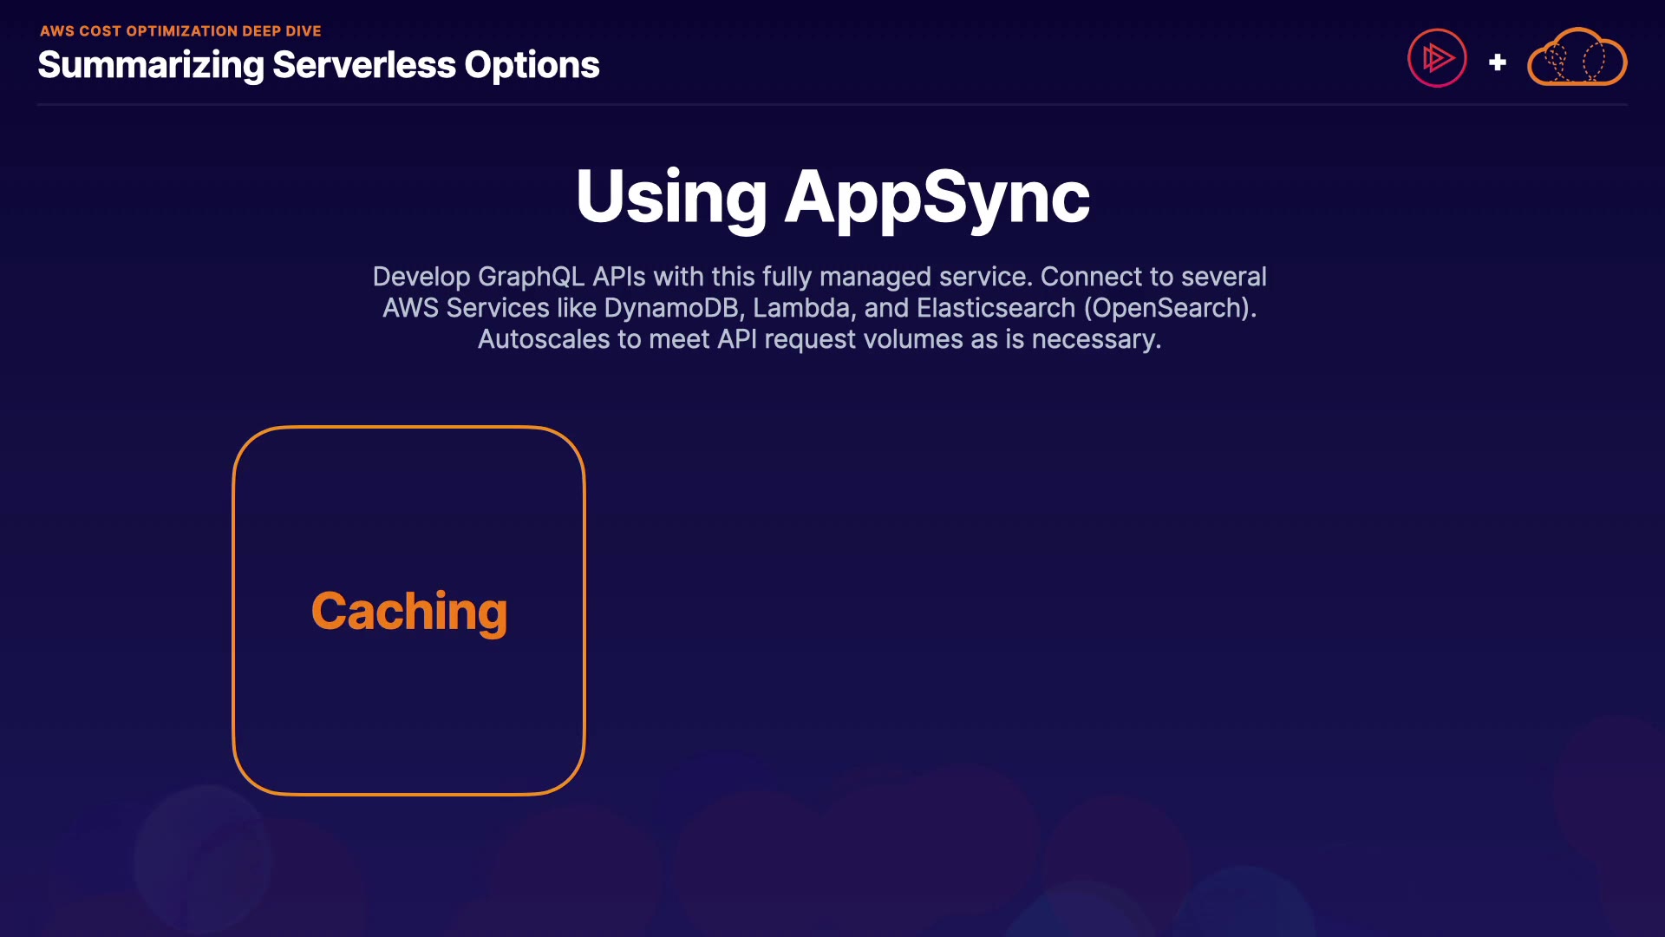This screenshot has height=937, width=1665.
Task: Click the words AWS Services in the description
Action: (466, 308)
